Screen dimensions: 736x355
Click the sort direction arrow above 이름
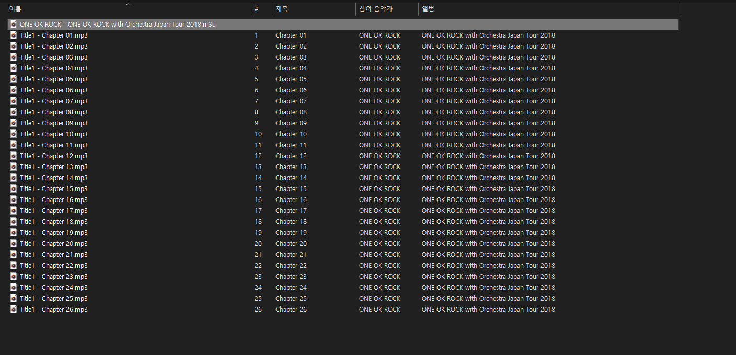click(x=128, y=4)
